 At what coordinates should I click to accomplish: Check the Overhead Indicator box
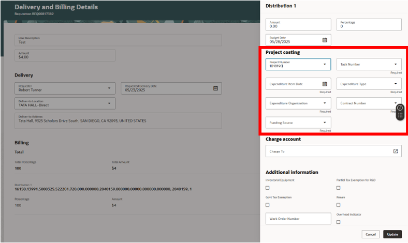click(338, 222)
